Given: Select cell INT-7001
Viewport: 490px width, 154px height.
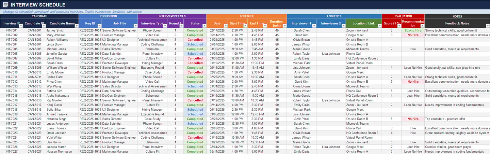Looking at the screenshot, I should tap(12, 30).
